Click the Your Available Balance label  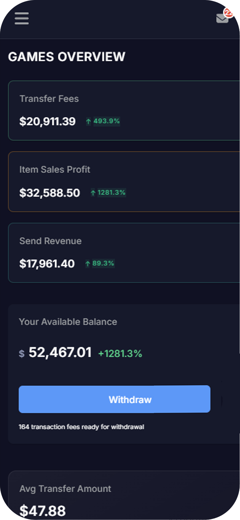tap(68, 322)
